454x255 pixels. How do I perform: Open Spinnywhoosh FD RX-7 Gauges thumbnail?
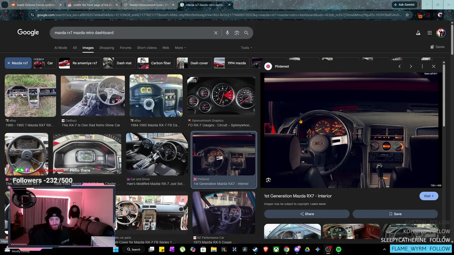point(221,96)
